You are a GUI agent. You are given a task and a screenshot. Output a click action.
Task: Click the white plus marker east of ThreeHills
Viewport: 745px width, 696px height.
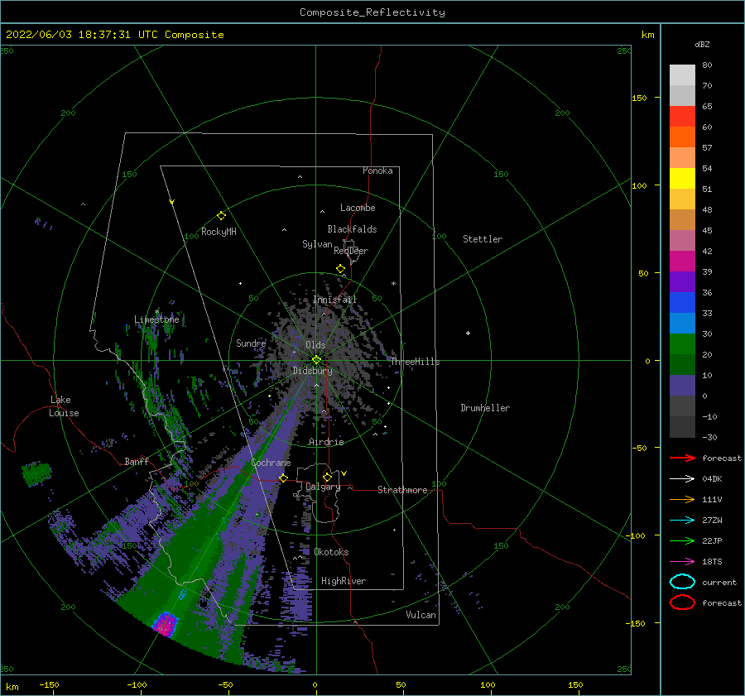point(468,333)
